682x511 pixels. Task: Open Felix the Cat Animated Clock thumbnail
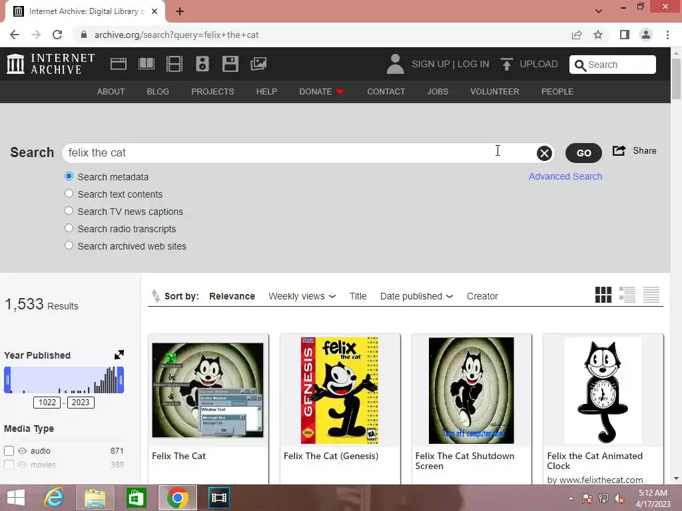point(603,390)
